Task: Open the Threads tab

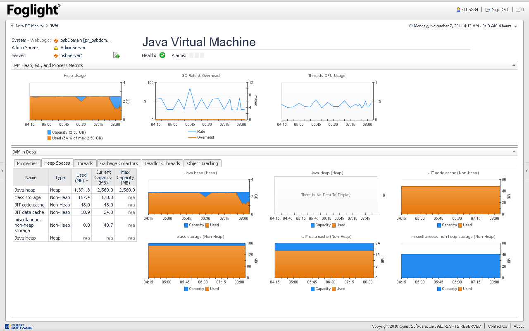Action: (85, 163)
